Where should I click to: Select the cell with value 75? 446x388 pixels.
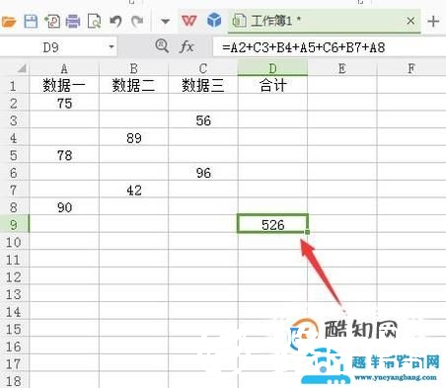pyautogui.click(x=64, y=104)
